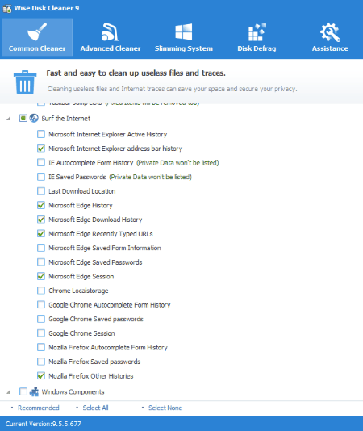
Task: Uncheck Mozilla Firefox Other Histories
Action: [41, 376]
